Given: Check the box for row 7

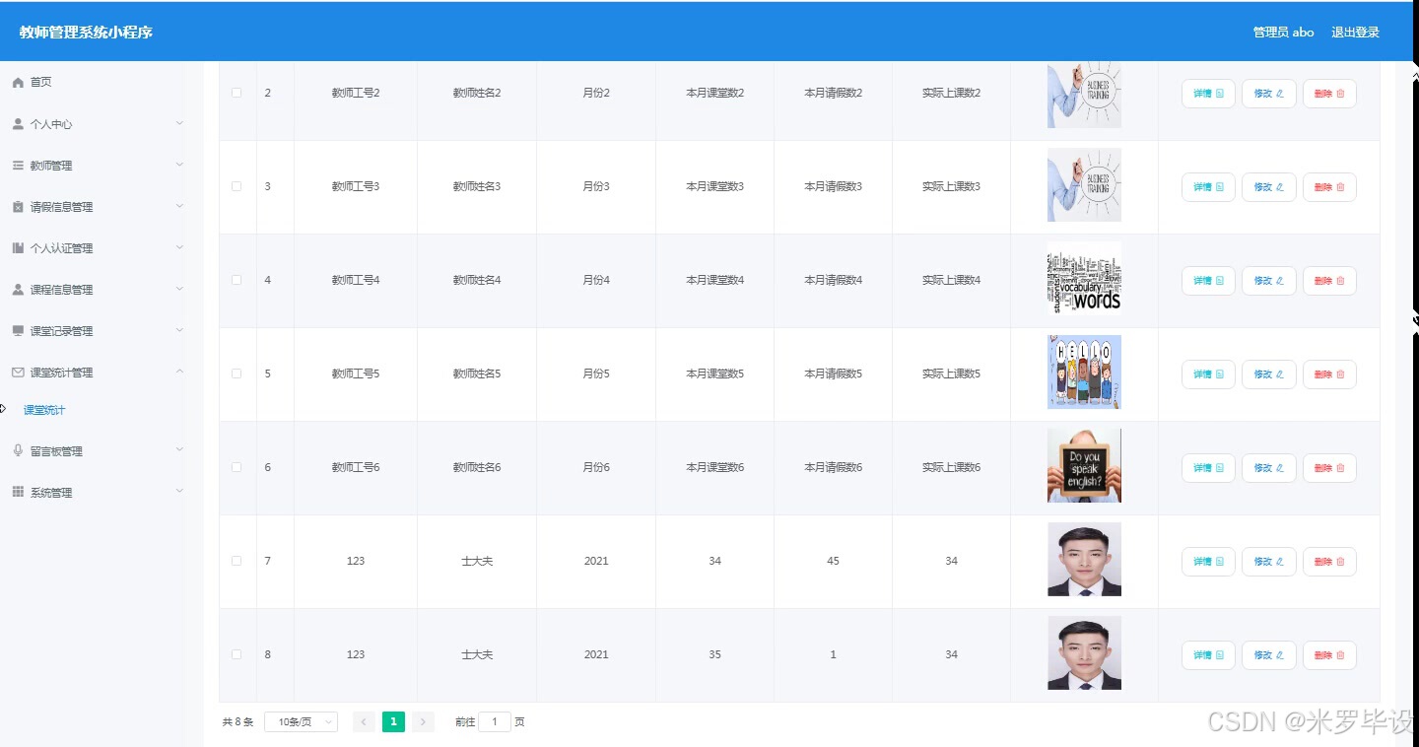Looking at the screenshot, I should (236, 561).
